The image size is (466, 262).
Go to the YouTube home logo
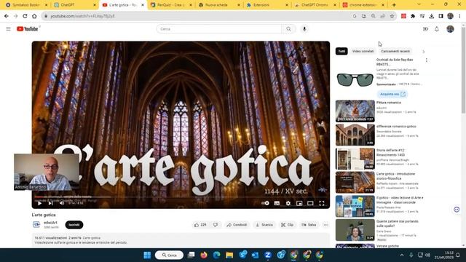pos(28,29)
